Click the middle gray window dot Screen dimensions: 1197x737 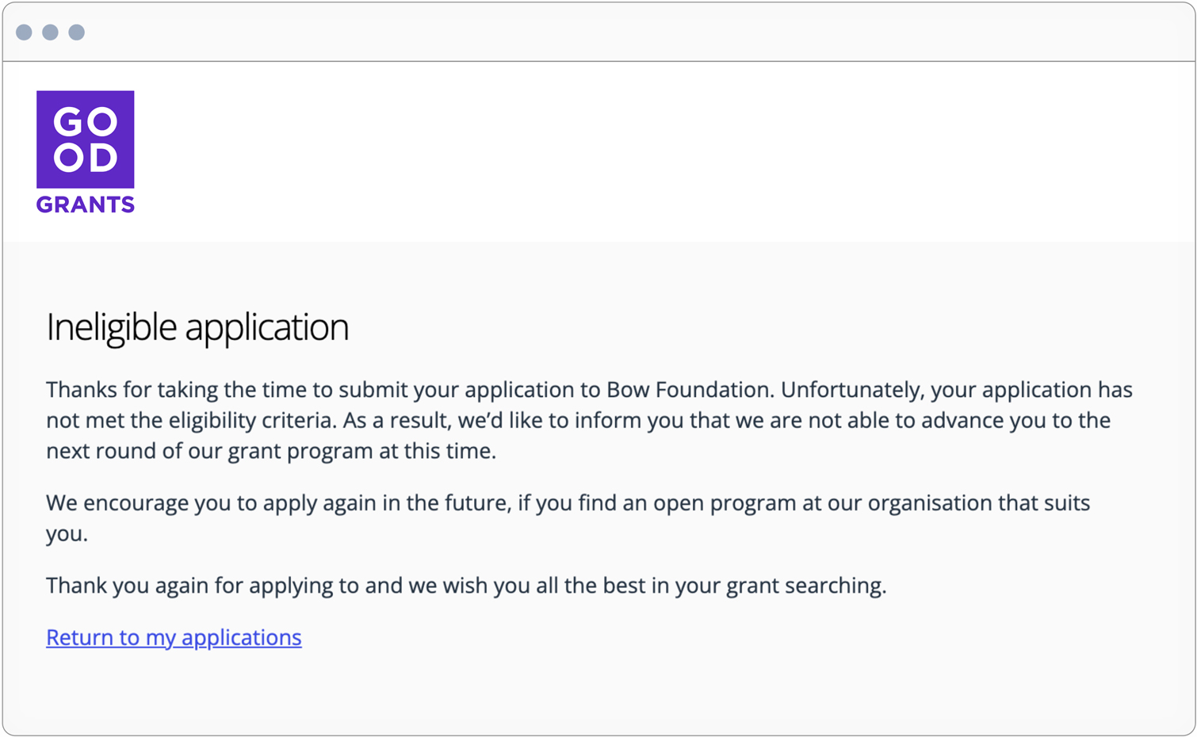click(50, 32)
